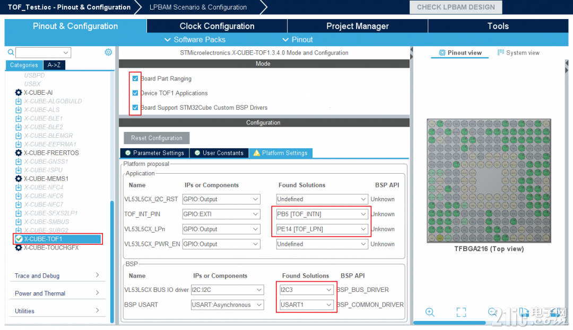This screenshot has height=330, width=573.
Task: Open the Pinout dropdown menu
Action: 298,40
